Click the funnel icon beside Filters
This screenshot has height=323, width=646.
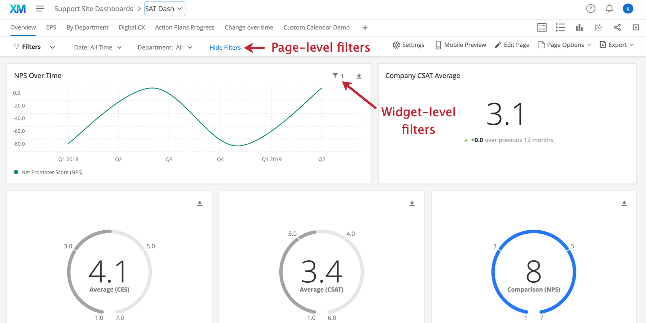tap(16, 47)
